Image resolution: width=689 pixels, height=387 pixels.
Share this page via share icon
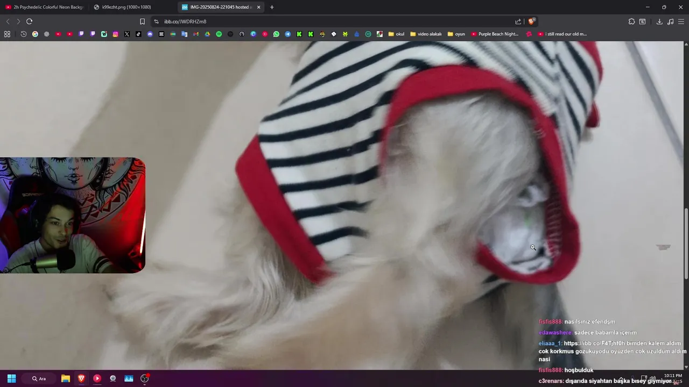[518, 21]
